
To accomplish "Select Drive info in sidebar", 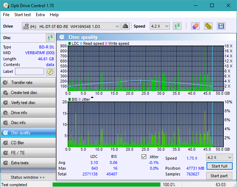I will [x=28, y=113].
